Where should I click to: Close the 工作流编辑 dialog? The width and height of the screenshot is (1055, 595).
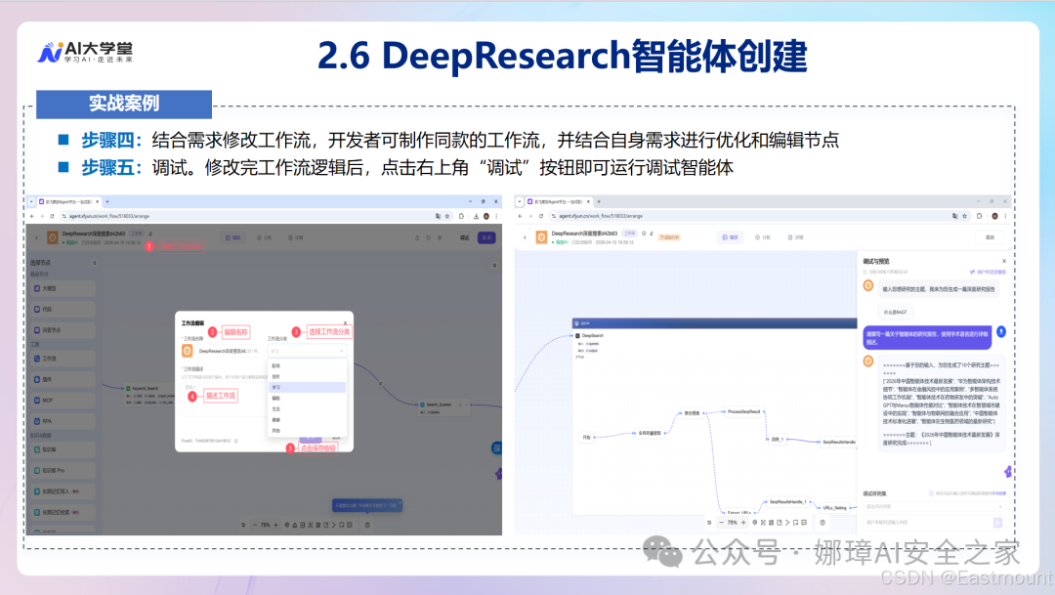point(345,323)
